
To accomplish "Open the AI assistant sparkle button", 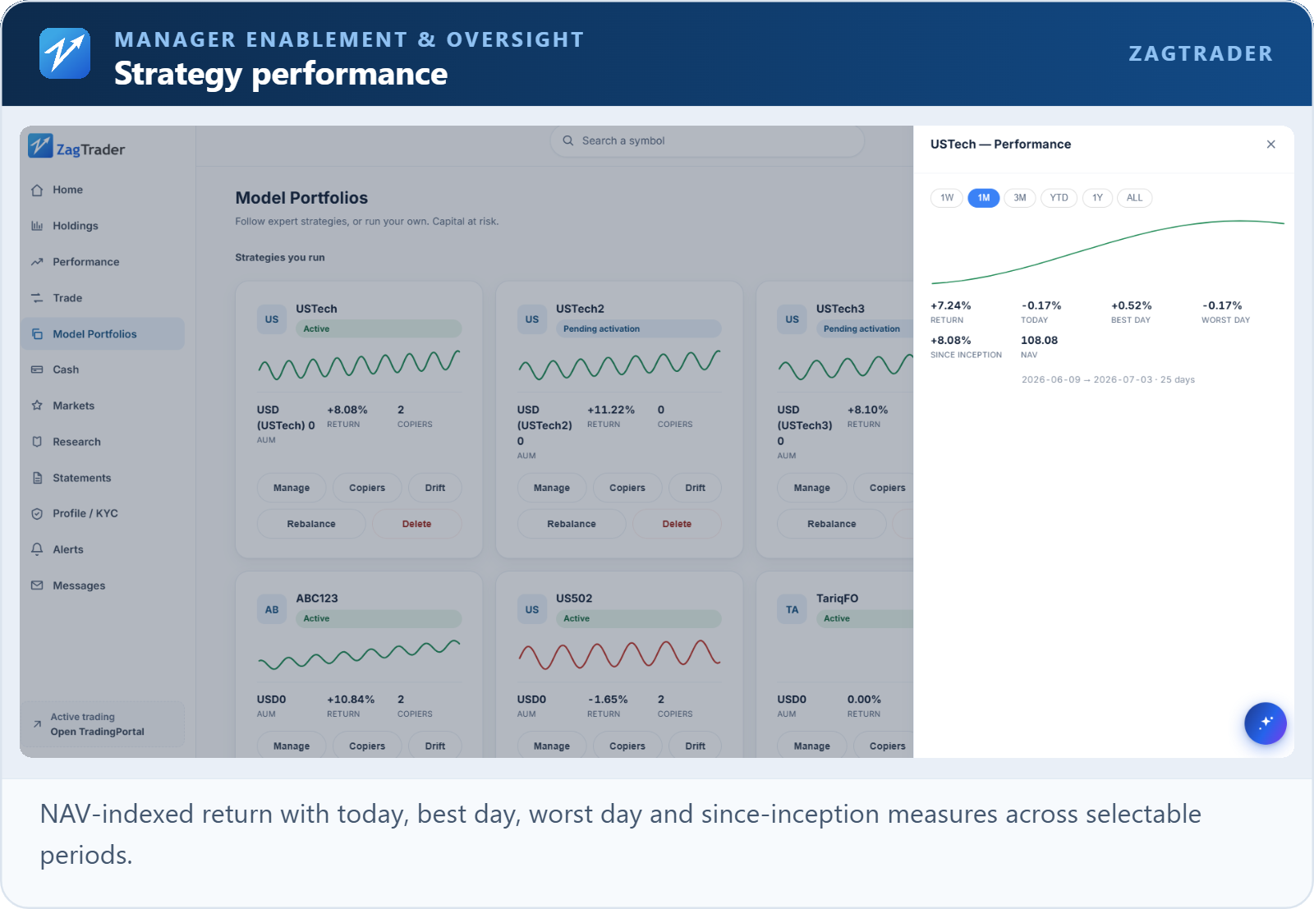I will pos(1266,723).
